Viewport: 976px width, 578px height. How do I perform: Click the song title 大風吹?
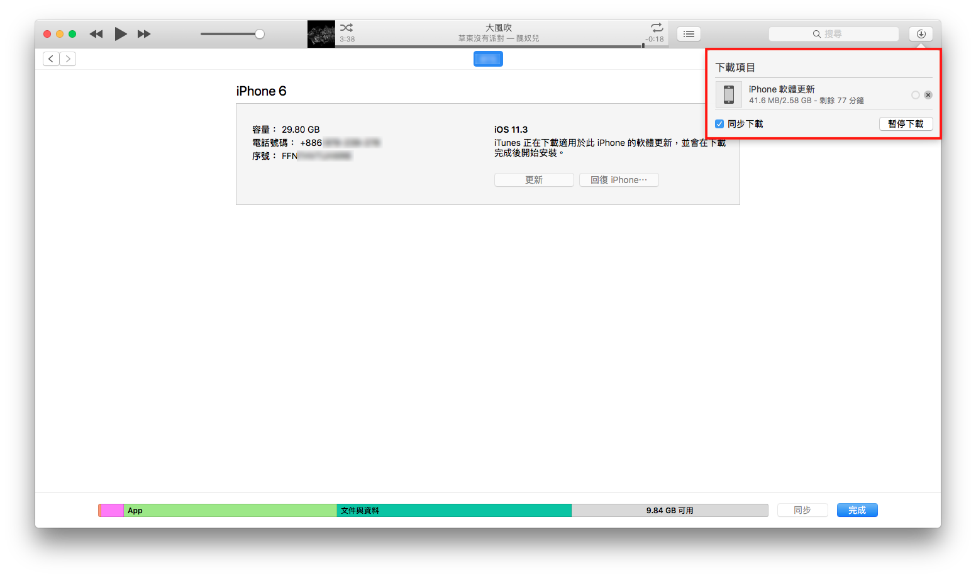(499, 28)
